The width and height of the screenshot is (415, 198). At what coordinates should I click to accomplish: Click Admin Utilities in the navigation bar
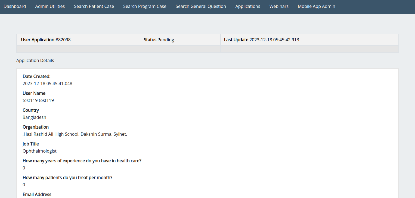click(50, 6)
